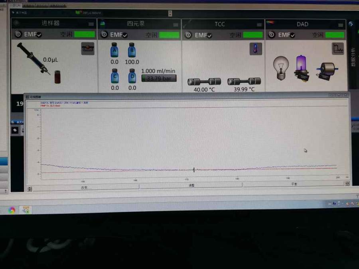This screenshot has width=359, height=269.
Task: Click the TCC thermometer icon
Action: (x=256, y=49)
